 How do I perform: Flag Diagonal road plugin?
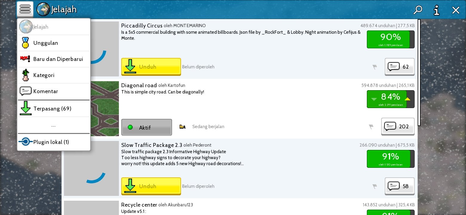pos(371,127)
